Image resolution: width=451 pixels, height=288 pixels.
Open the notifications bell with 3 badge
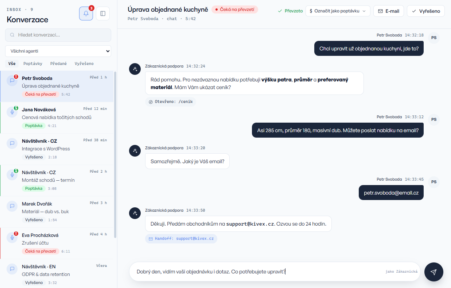[86, 14]
